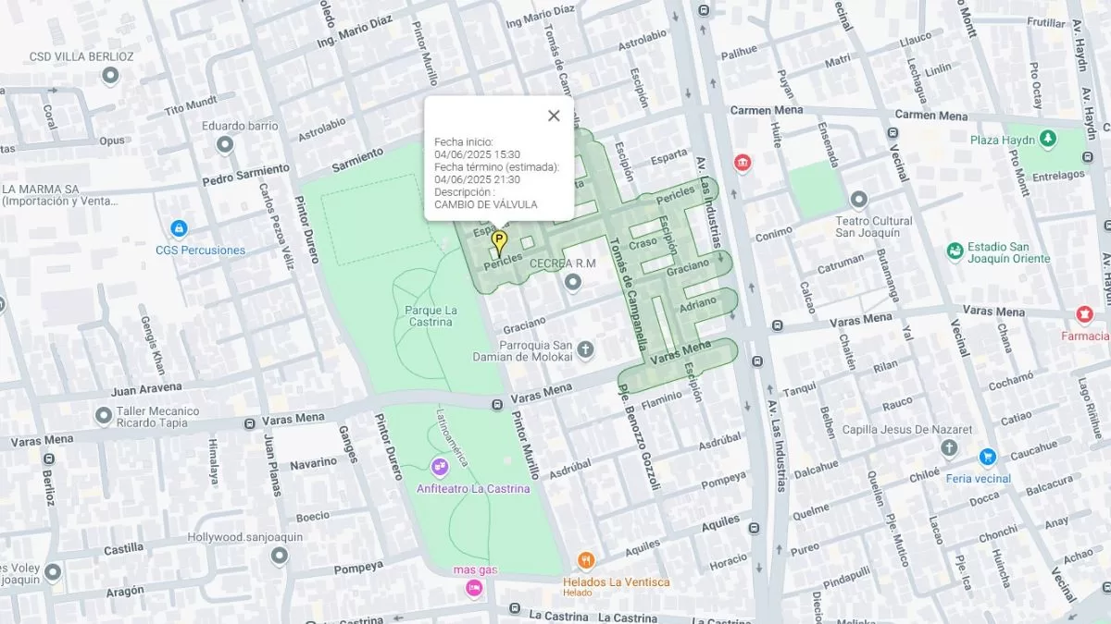This screenshot has width=1111, height=624.
Task: Open Taller Mecanico Ricardo Tapia marker
Action: coord(104,416)
